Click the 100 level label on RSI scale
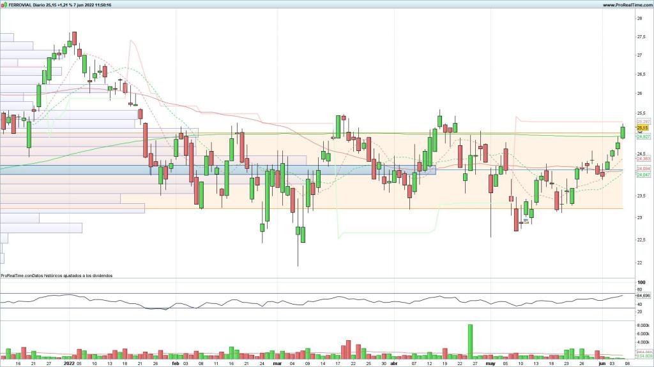 point(641,282)
